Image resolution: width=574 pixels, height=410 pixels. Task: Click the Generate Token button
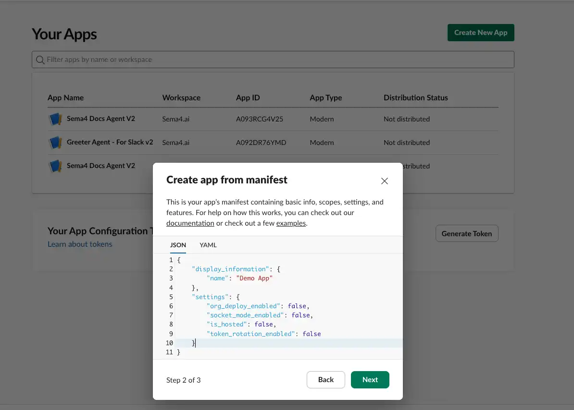click(467, 233)
